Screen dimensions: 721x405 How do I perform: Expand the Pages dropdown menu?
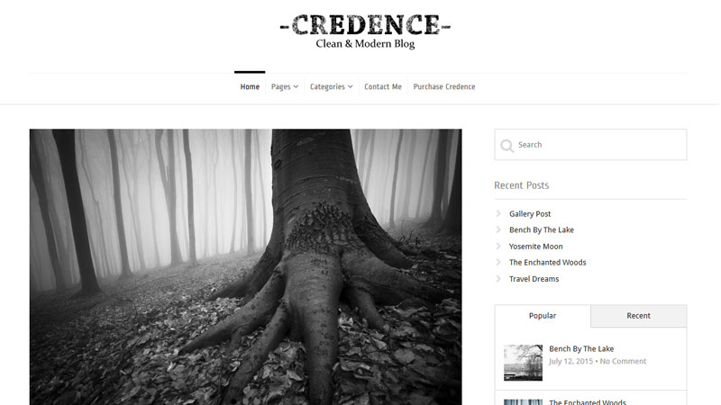pos(285,86)
